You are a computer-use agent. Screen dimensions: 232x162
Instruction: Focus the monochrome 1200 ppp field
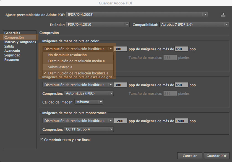click(x=121, y=121)
